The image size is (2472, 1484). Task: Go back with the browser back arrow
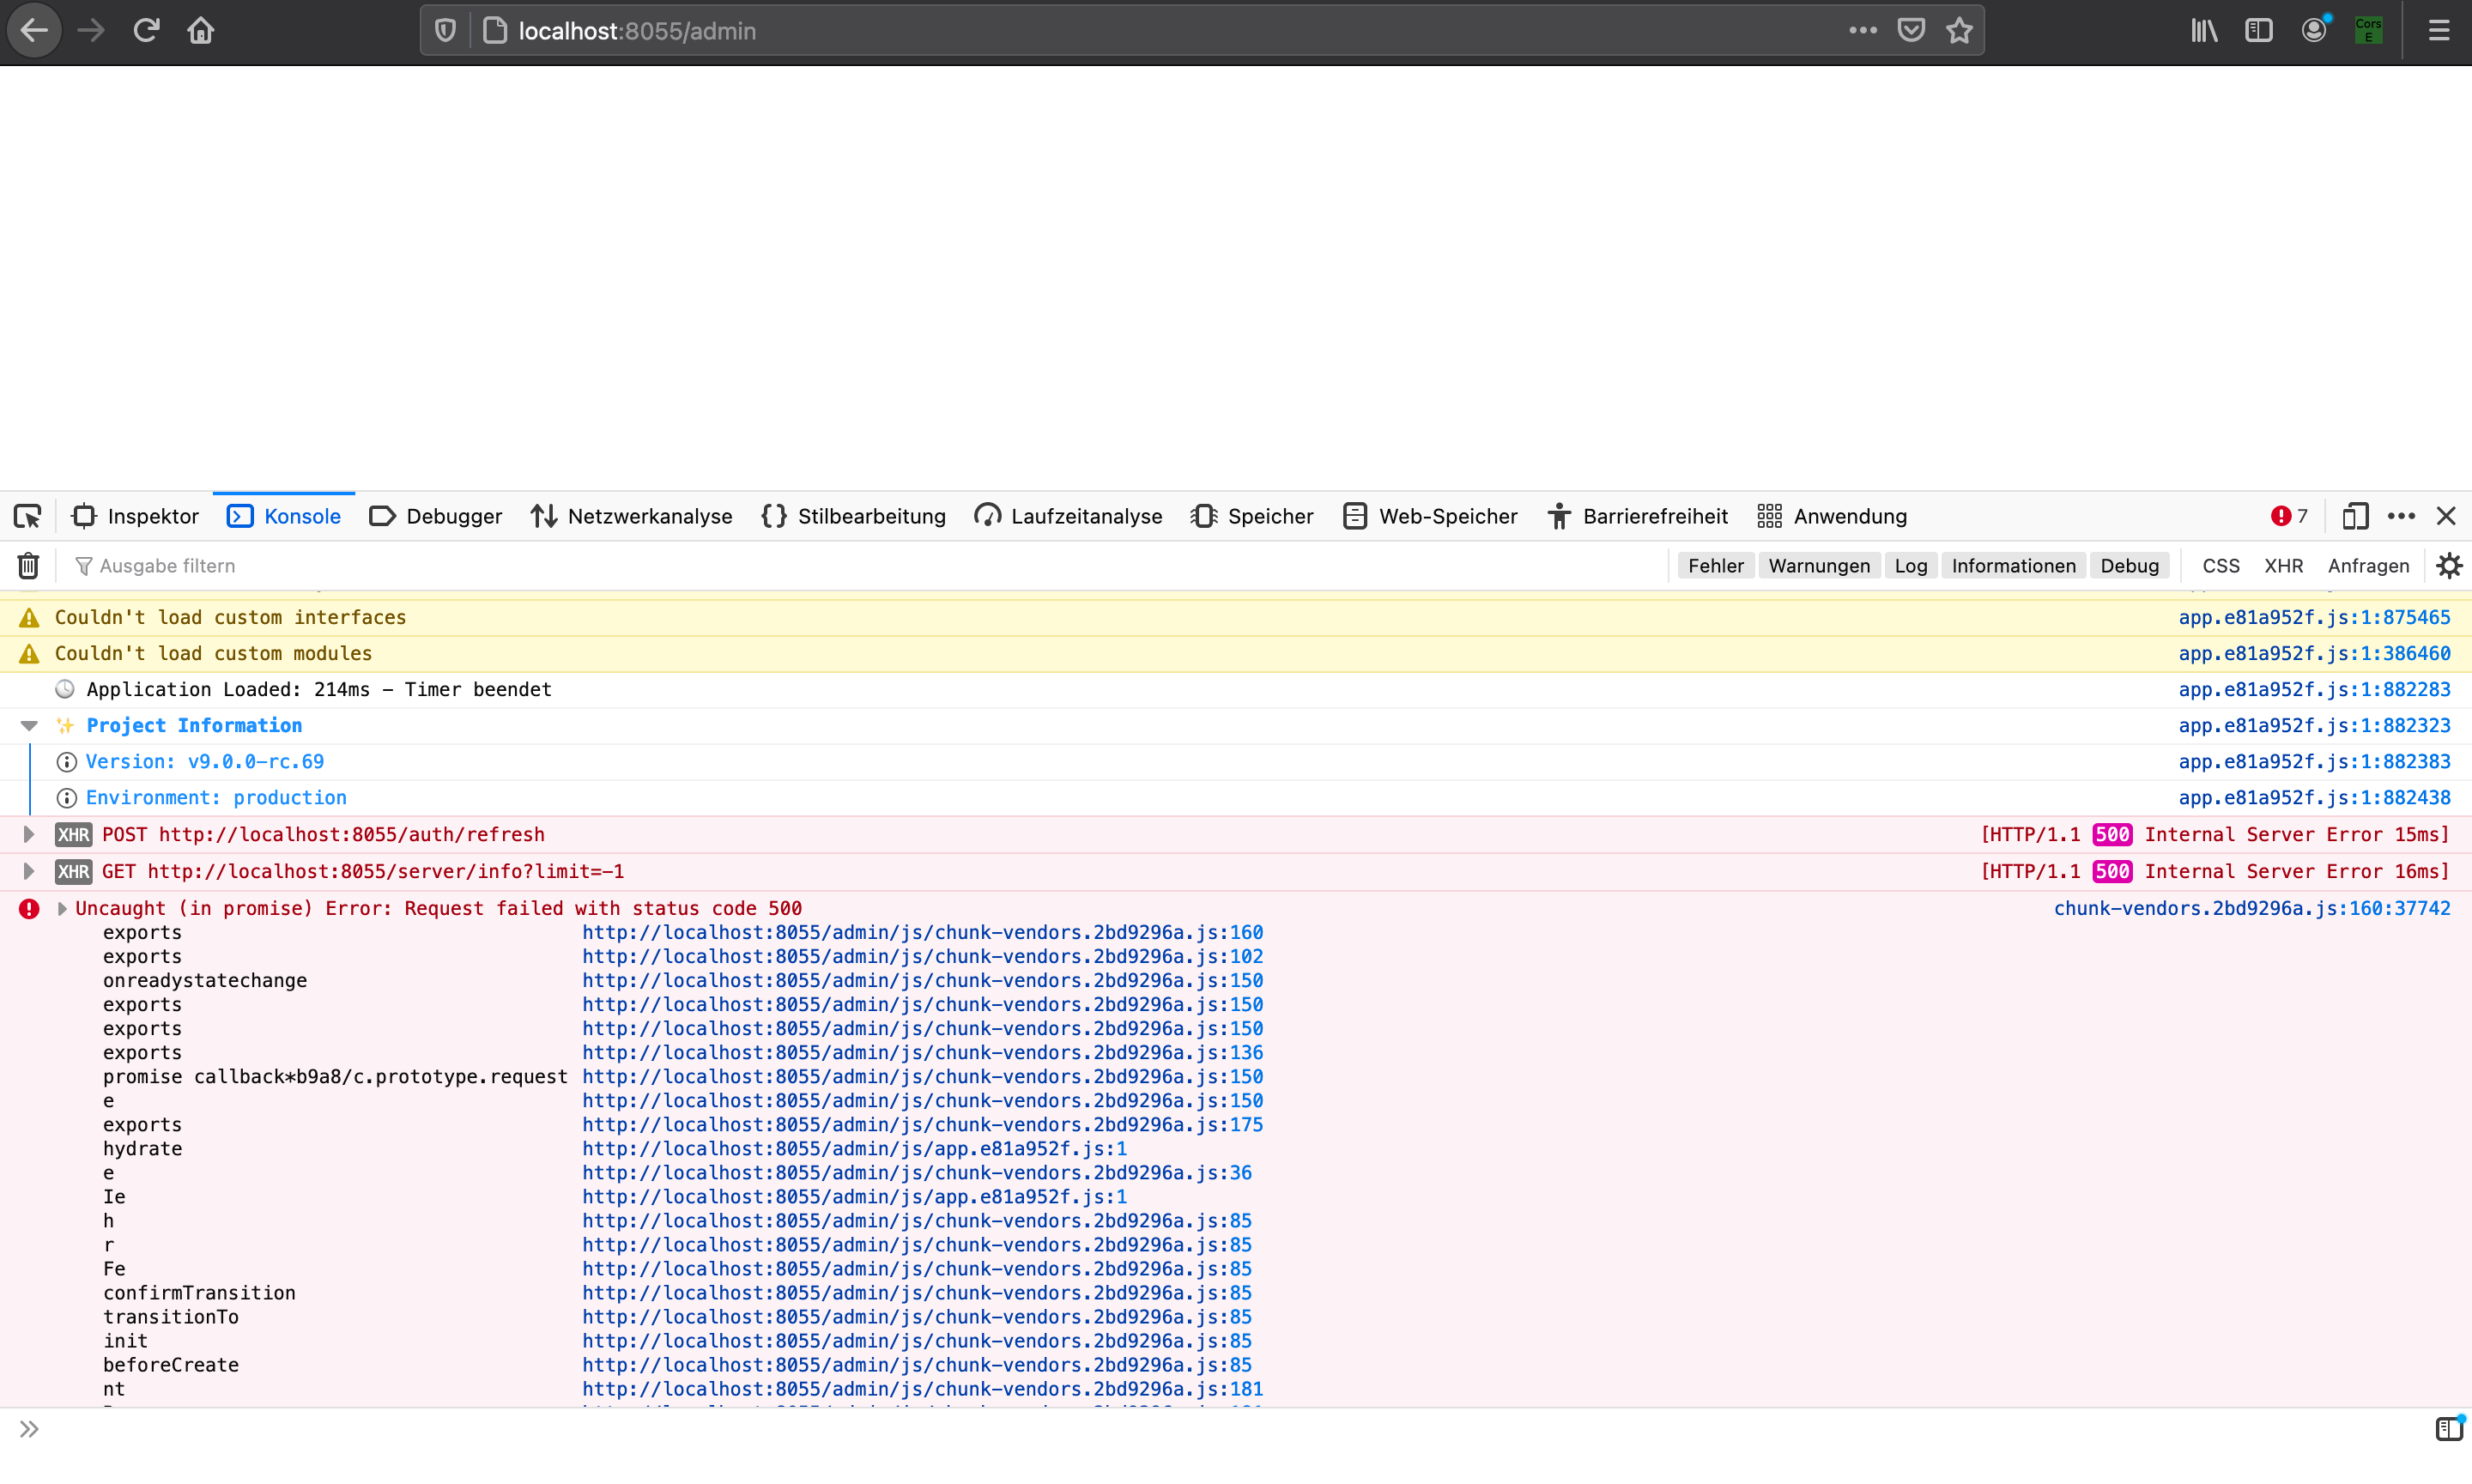(34, 30)
